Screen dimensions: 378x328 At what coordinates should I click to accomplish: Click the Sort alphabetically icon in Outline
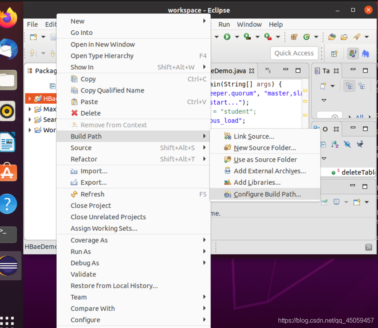335,145
